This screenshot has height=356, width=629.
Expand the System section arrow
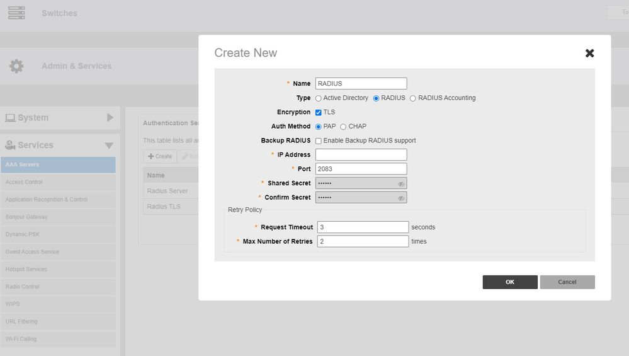point(110,118)
